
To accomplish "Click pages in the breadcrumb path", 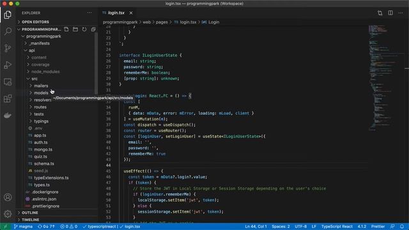I will click(x=162, y=22).
